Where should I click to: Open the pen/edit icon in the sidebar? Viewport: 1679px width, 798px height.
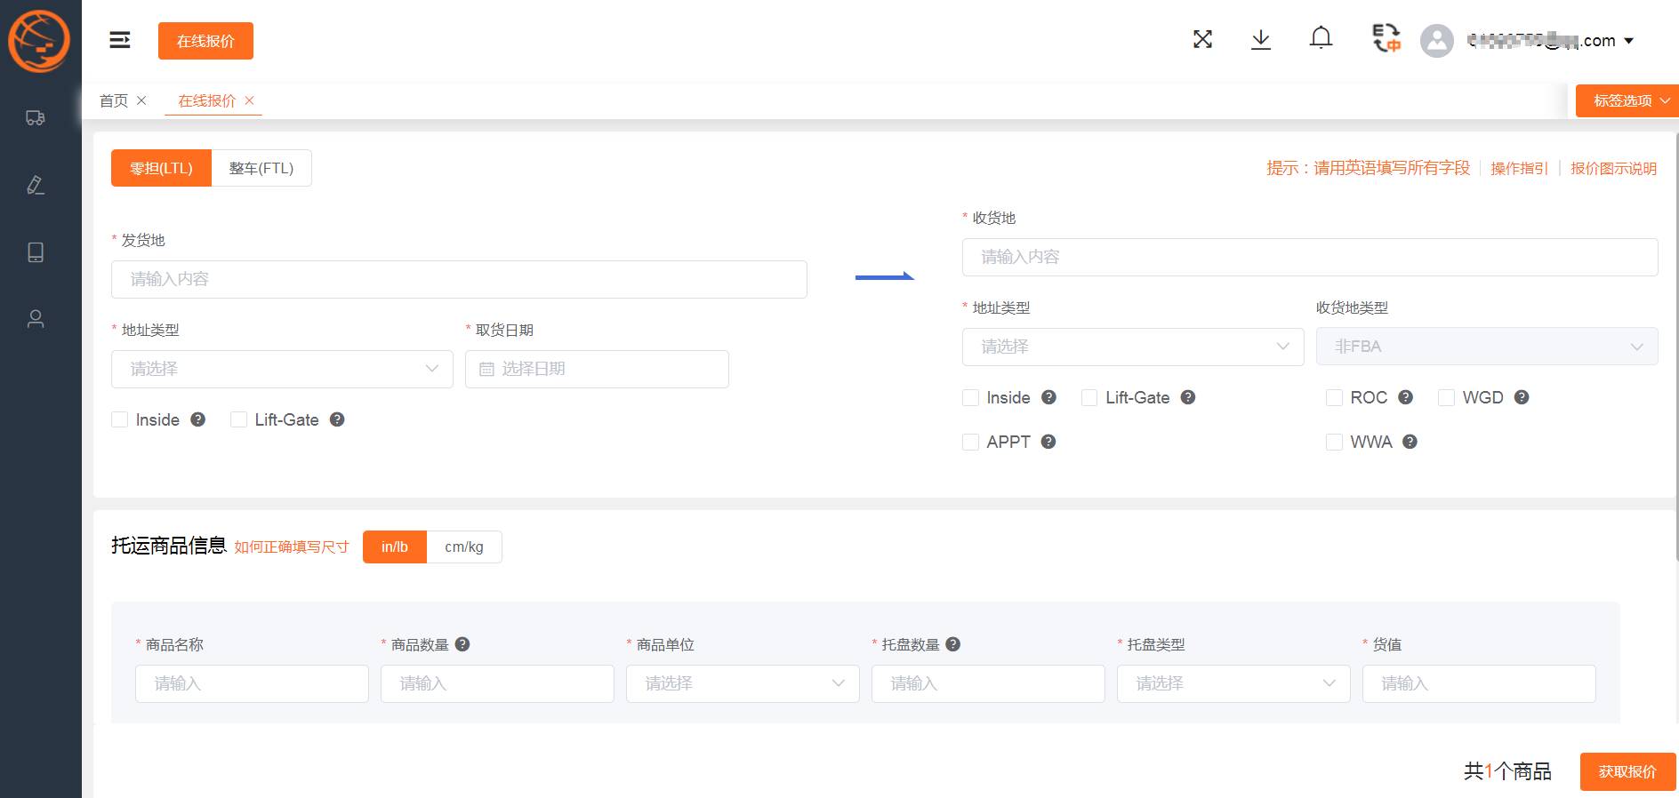tap(36, 185)
